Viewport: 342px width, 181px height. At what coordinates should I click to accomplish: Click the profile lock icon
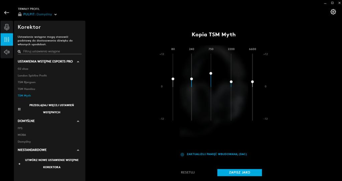coord(20,14)
